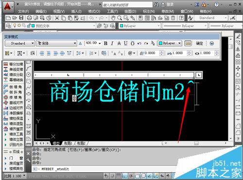This screenshot has height=180, width=243.
Task: Click the Redo arrow in text format toolbar
Action: tap(146, 43)
